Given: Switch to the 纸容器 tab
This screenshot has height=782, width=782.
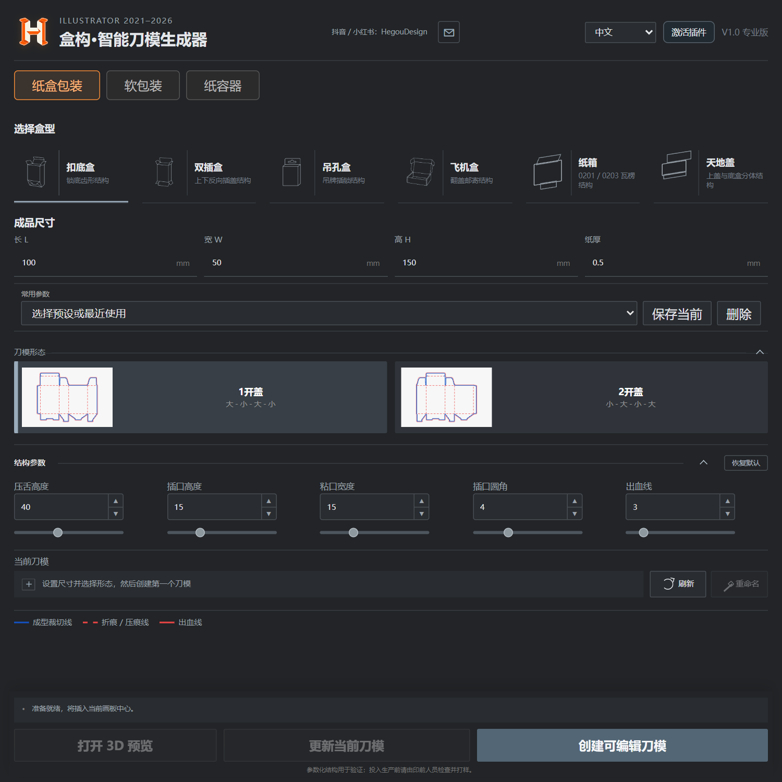Looking at the screenshot, I should 223,85.
